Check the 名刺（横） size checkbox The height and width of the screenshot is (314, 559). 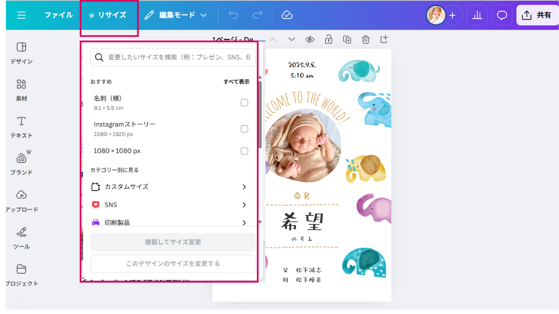245,103
